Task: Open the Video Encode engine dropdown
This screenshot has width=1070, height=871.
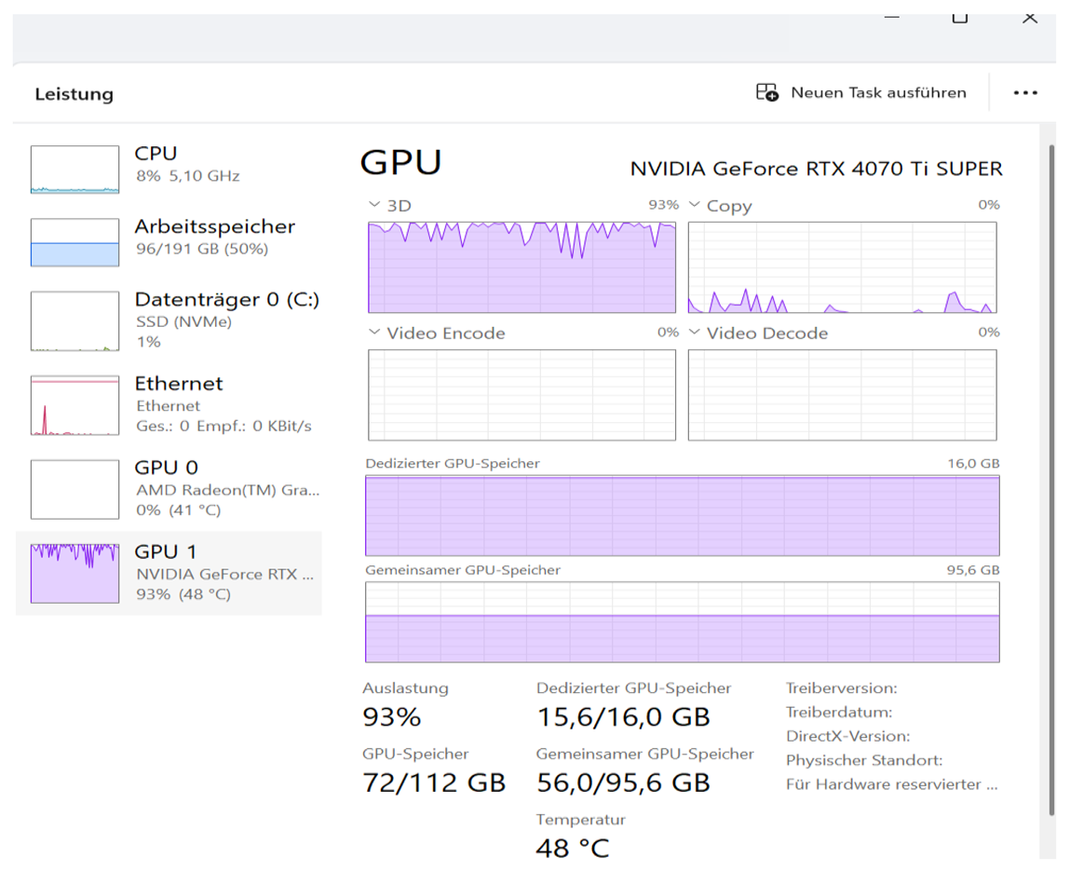Action: tap(374, 333)
